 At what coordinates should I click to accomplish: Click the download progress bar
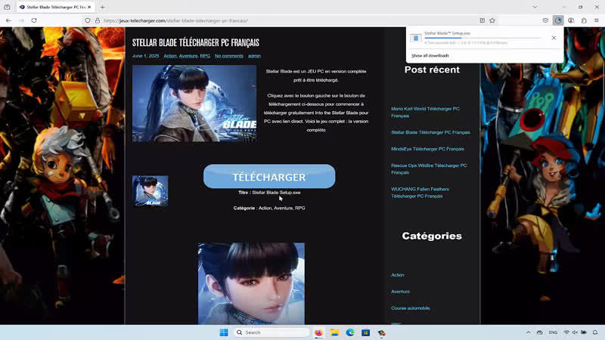(482, 38)
